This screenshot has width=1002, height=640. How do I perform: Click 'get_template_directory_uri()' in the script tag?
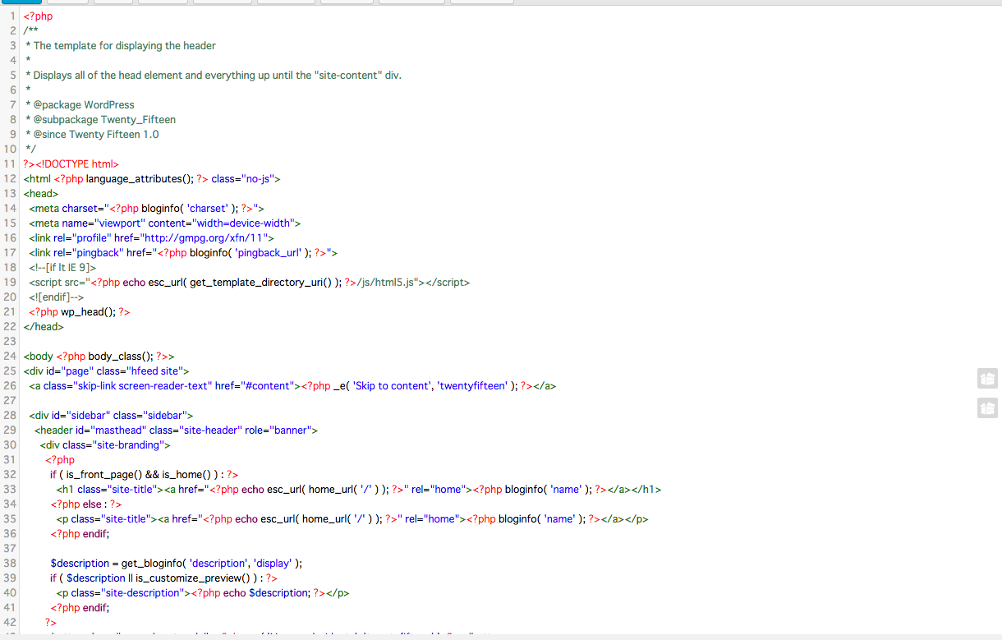260,283
